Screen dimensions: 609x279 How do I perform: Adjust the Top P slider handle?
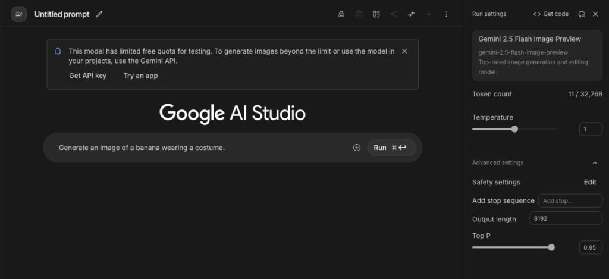point(551,247)
